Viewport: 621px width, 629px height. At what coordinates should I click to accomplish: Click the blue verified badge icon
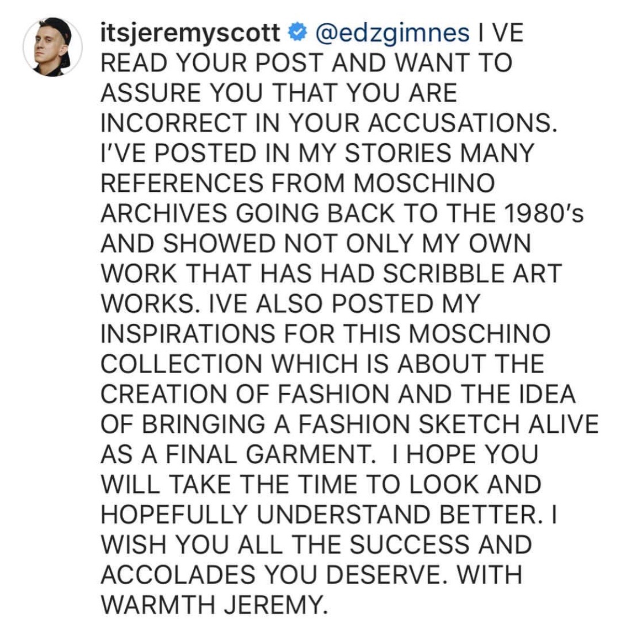pyautogui.click(x=298, y=33)
